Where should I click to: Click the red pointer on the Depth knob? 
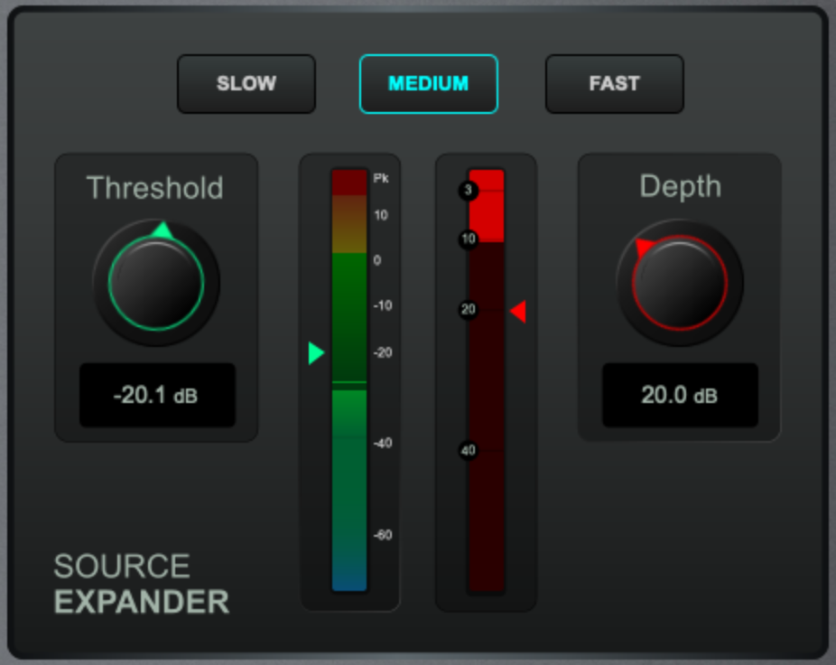point(644,246)
